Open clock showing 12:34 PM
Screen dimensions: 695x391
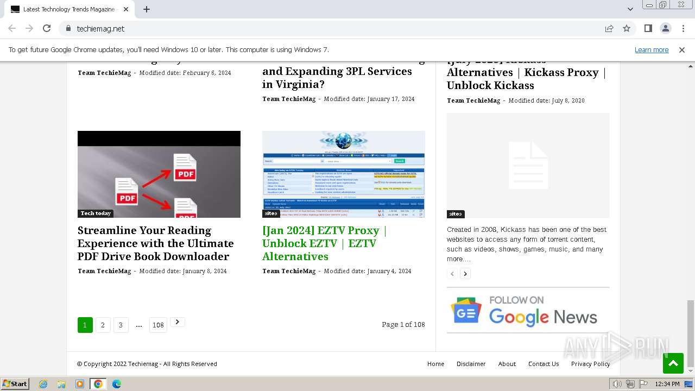point(667,384)
